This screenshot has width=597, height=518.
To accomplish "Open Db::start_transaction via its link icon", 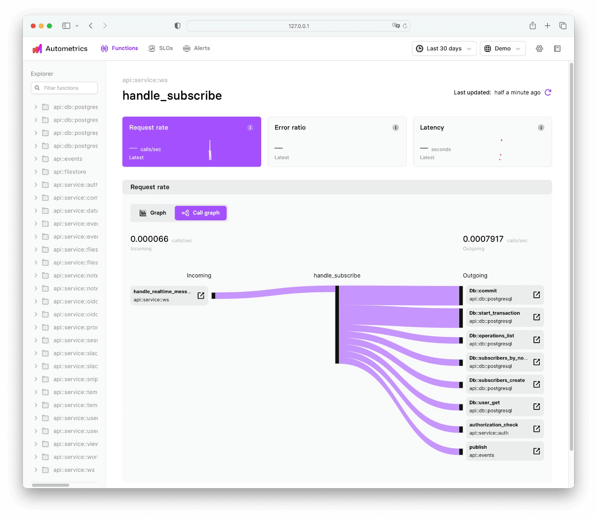I will tap(537, 317).
